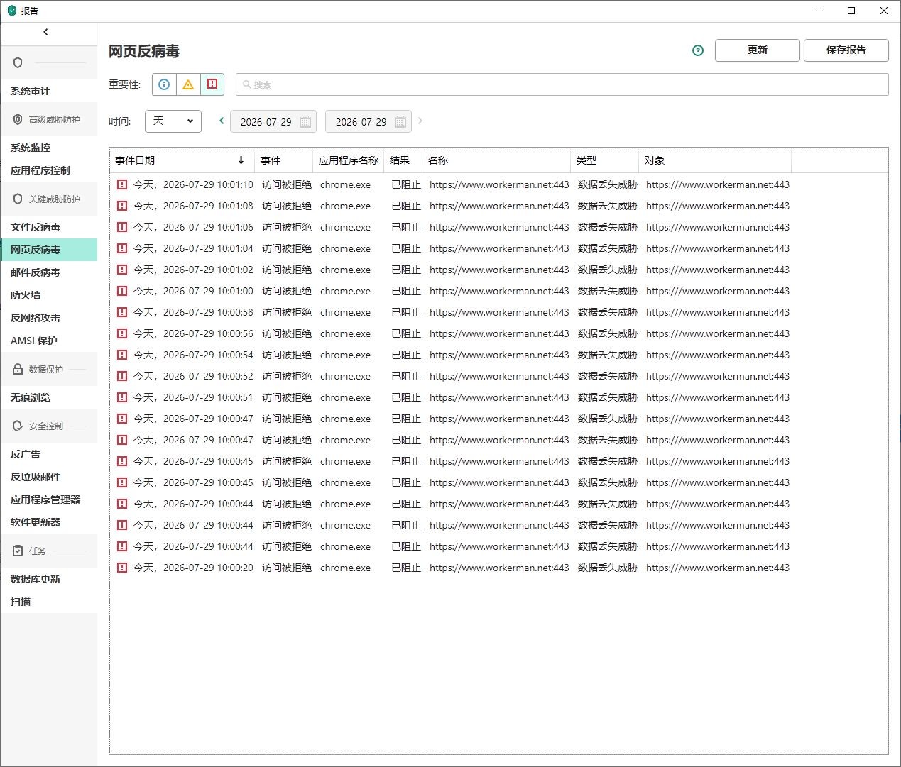Open 系统审计 in the sidebar
This screenshot has height=767, width=901.
point(49,91)
